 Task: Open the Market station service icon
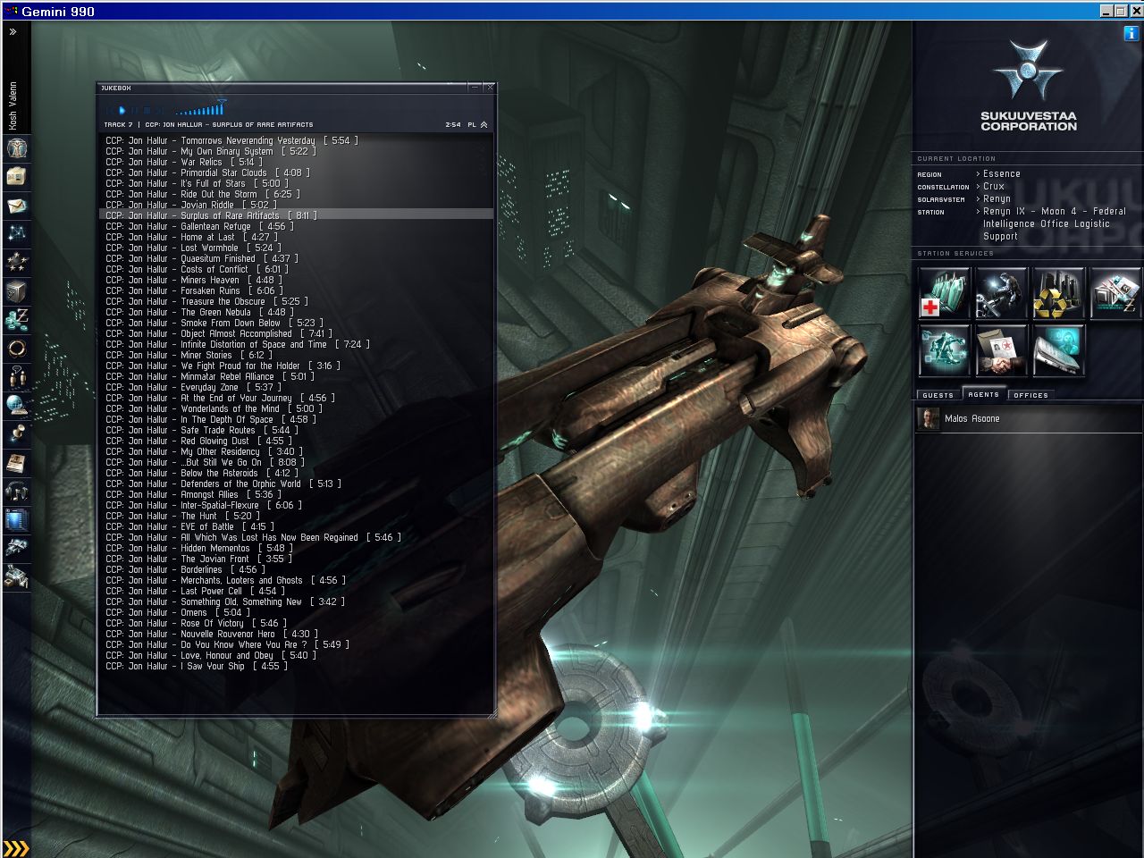click(x=1115, y=293)
